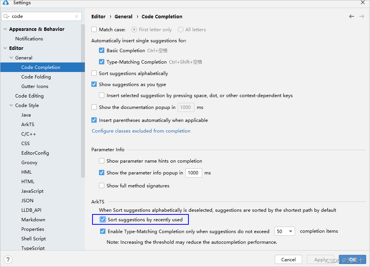Open JavaScript code style settings
The image size is (370, 267).
[x=32, y=191]
